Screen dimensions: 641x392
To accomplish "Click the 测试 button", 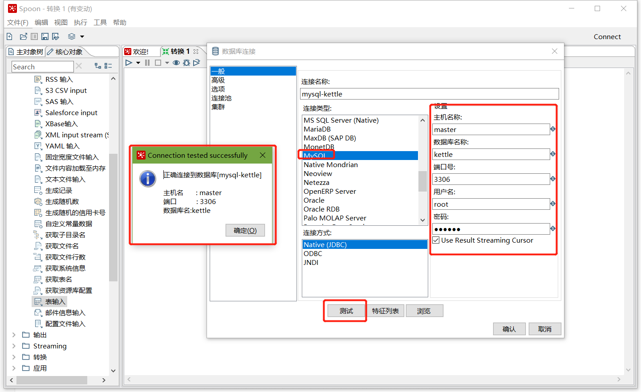I will tap(346, 311).
